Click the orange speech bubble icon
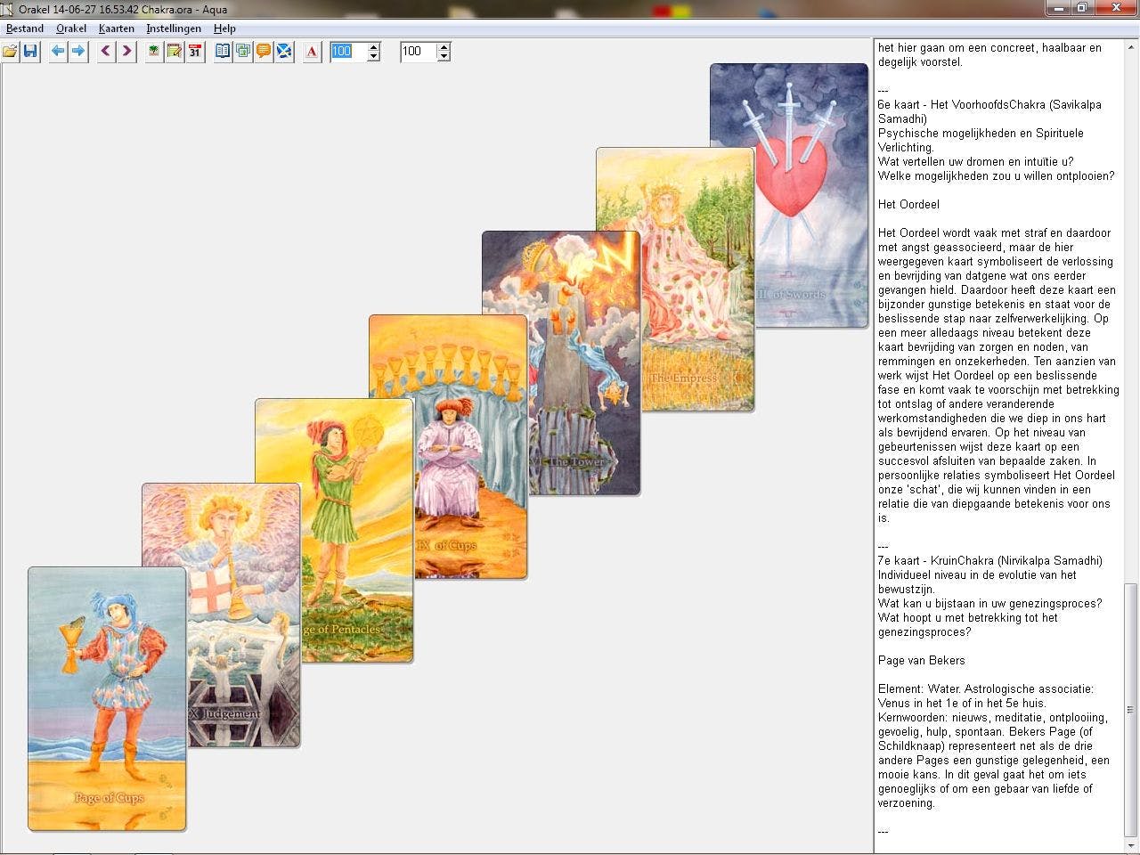This screenshot has height=855, width=1140. pyautogui.click(x=264, y=52)
